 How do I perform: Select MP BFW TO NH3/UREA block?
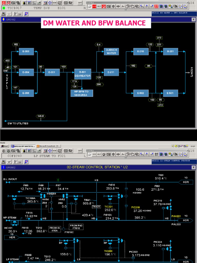pos(82,93)
